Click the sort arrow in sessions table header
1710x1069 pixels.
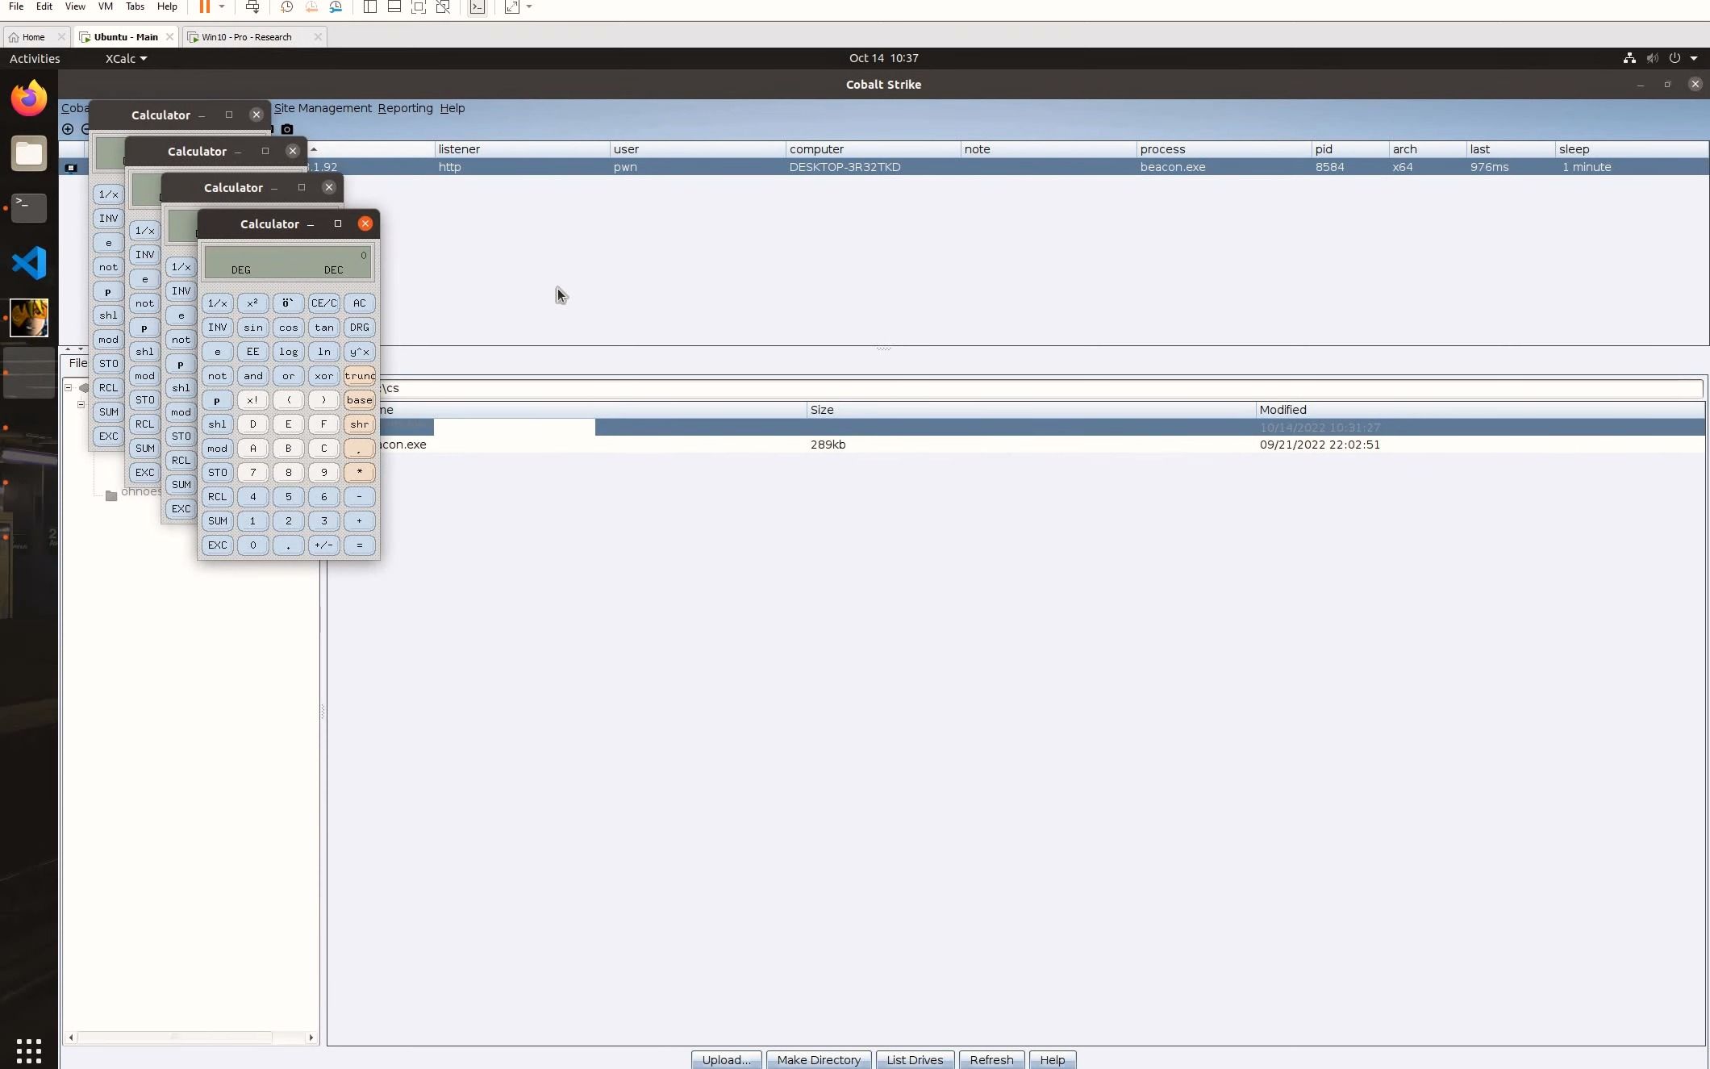point(314,149)
